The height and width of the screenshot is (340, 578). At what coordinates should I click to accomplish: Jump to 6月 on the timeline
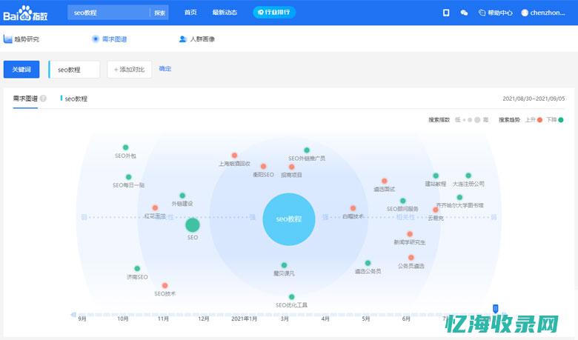406,319
